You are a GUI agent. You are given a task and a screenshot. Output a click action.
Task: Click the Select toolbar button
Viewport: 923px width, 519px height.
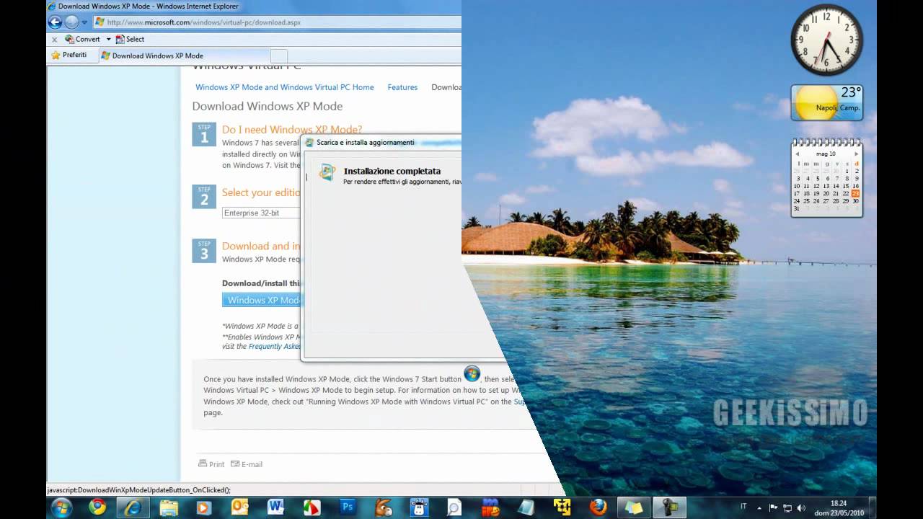(x=130, y=39)
